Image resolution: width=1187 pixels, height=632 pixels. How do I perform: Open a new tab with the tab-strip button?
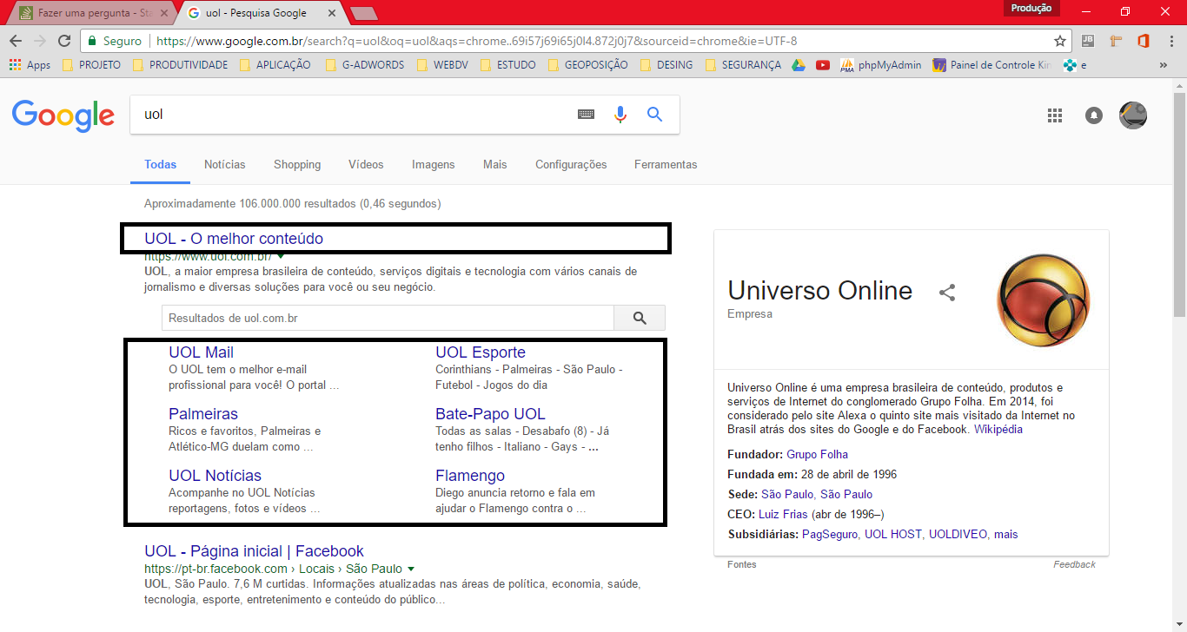click(364, 13)
